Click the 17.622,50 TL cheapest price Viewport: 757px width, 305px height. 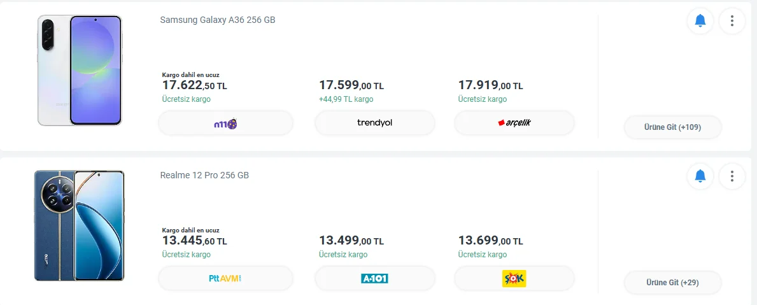point(194,85)
